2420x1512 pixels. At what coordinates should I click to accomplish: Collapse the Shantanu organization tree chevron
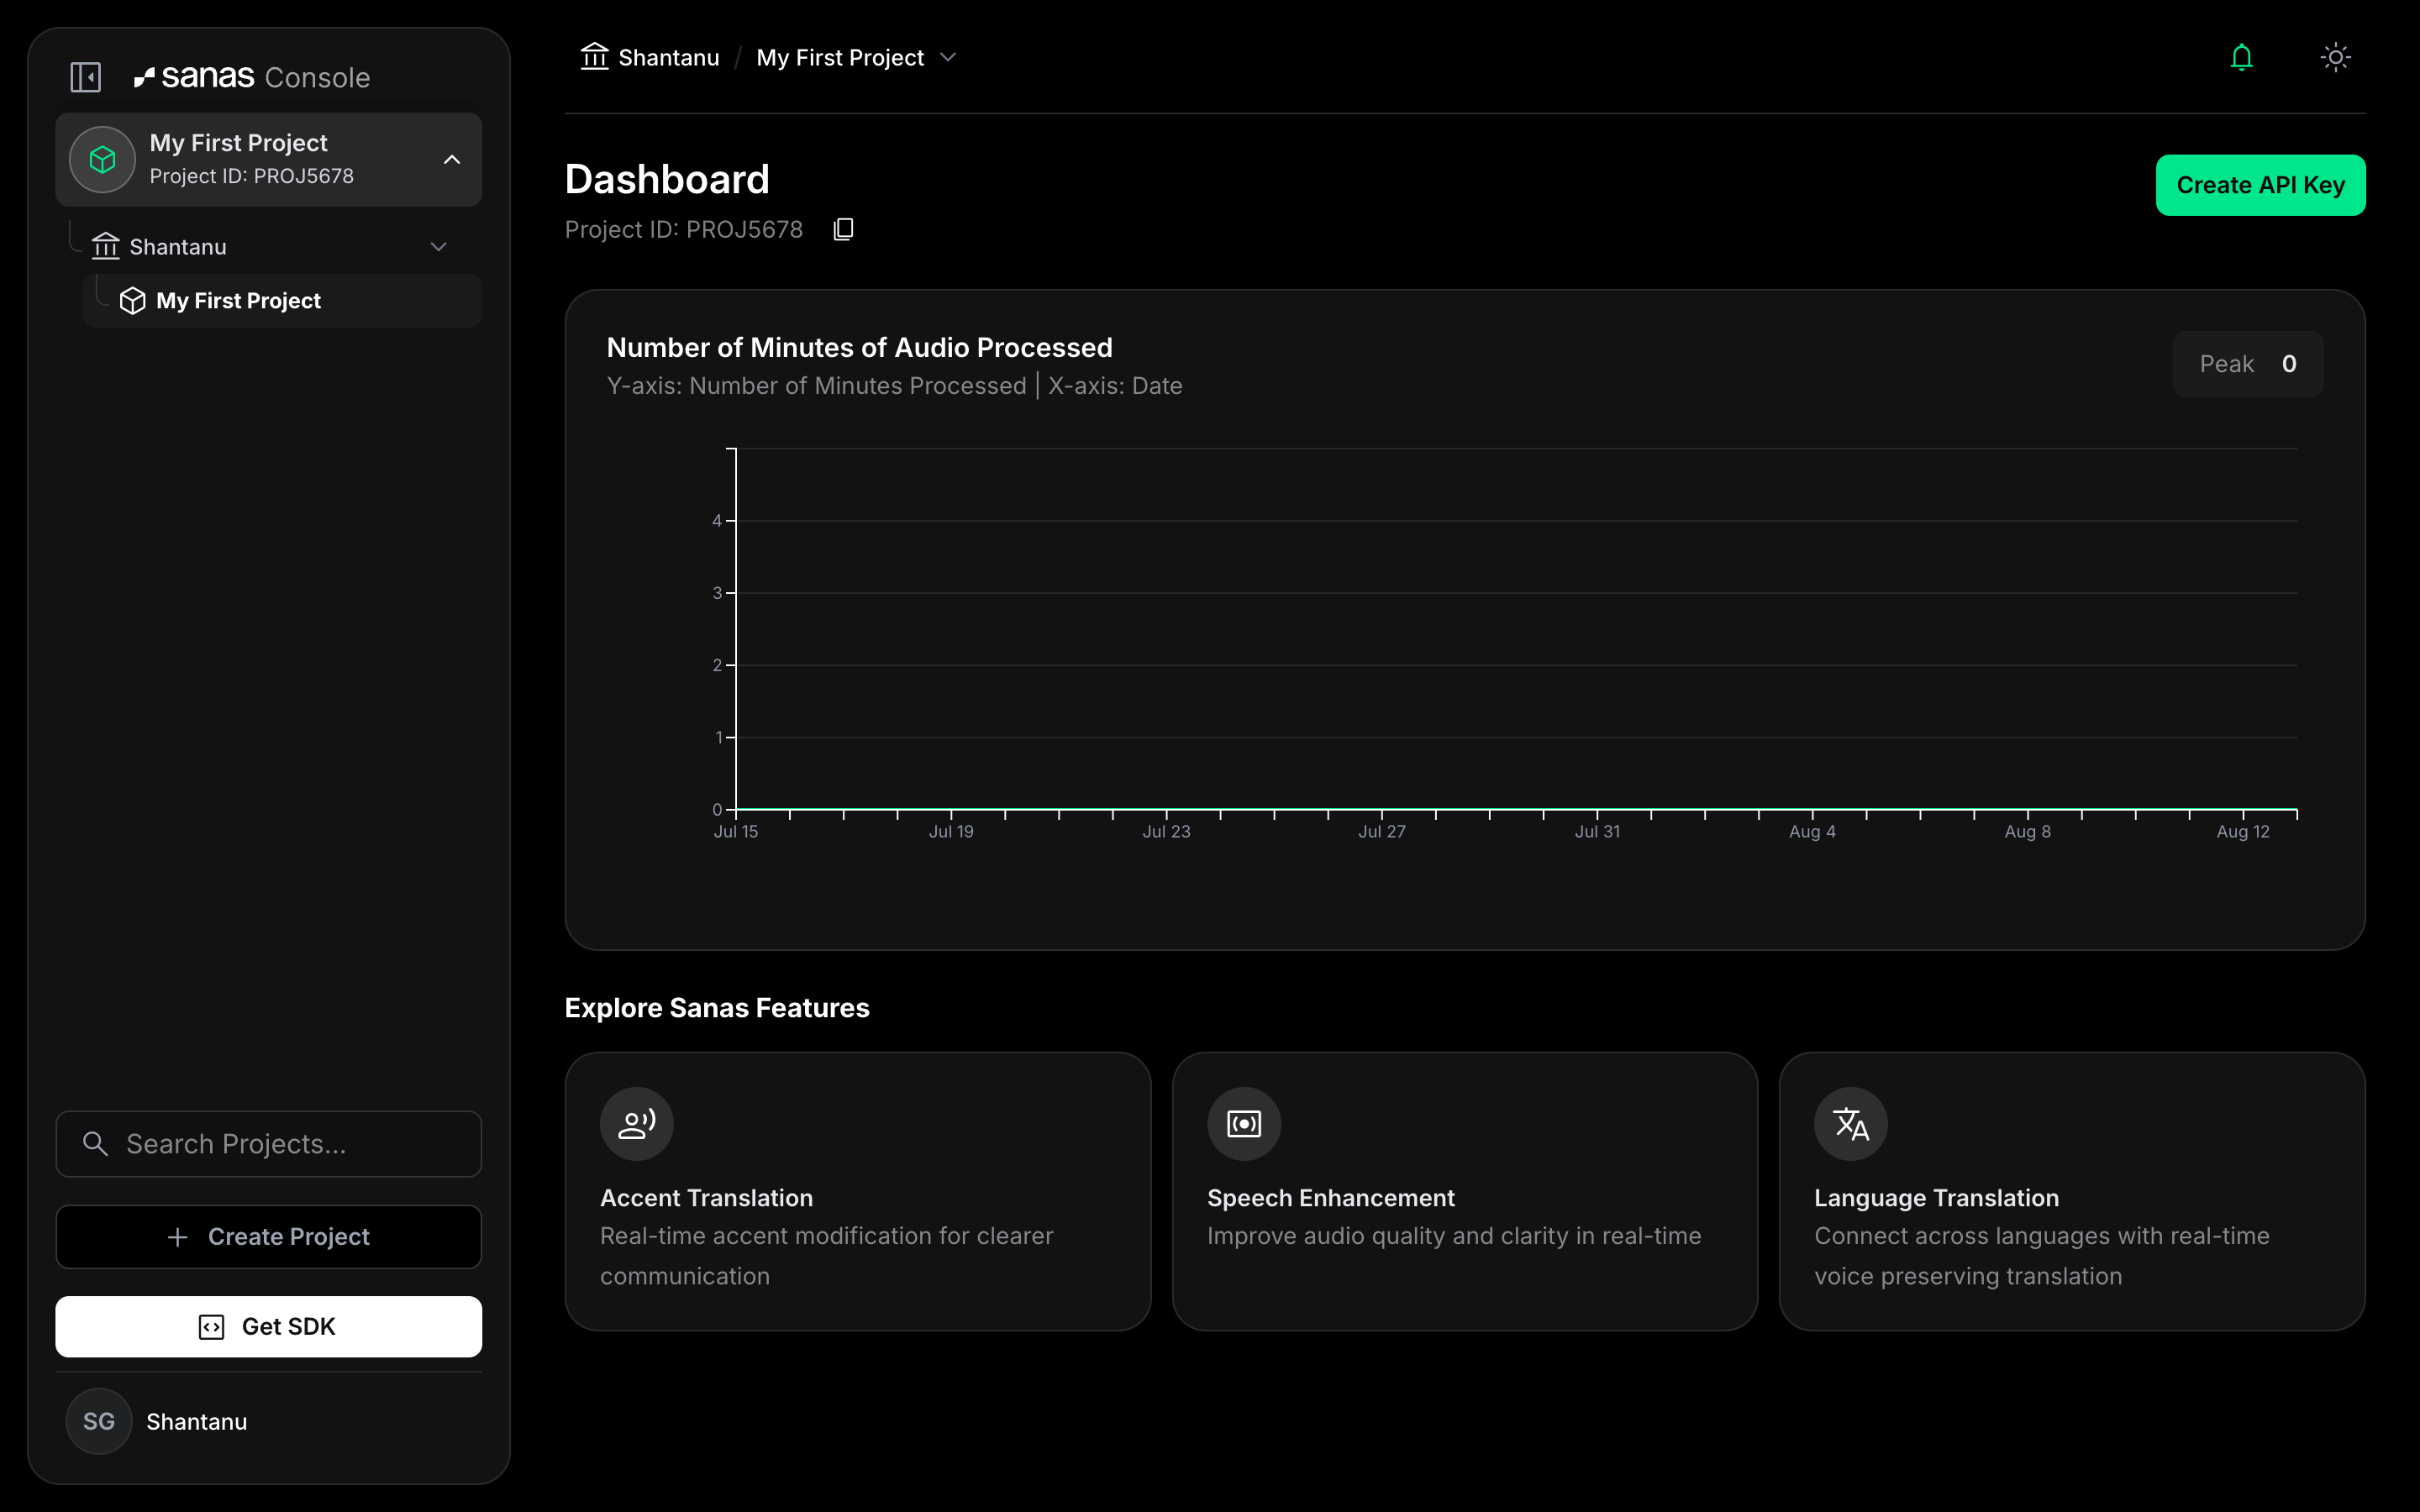tap(438, 247)
